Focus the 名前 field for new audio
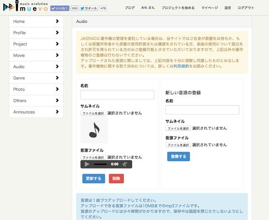Image resolution: width=269 pixels, height=220 pixels. (x=202, y=110)
